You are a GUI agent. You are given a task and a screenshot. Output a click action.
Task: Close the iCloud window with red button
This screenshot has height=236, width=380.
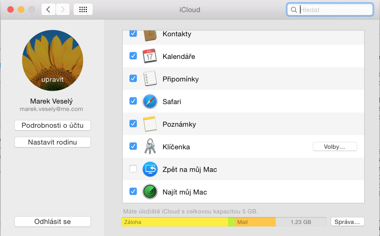tap(10, 10)
